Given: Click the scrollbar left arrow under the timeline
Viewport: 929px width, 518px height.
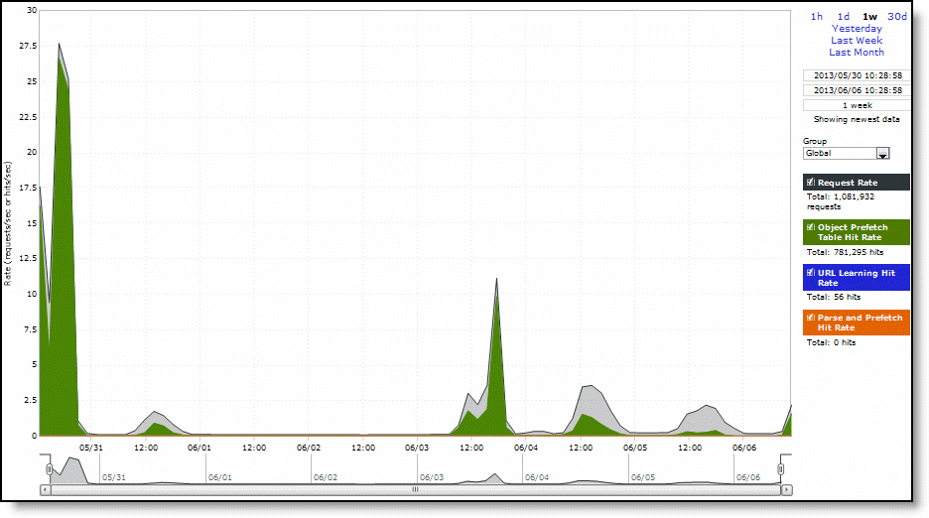Looking at the screenshot, I should [x=44, y=489].
